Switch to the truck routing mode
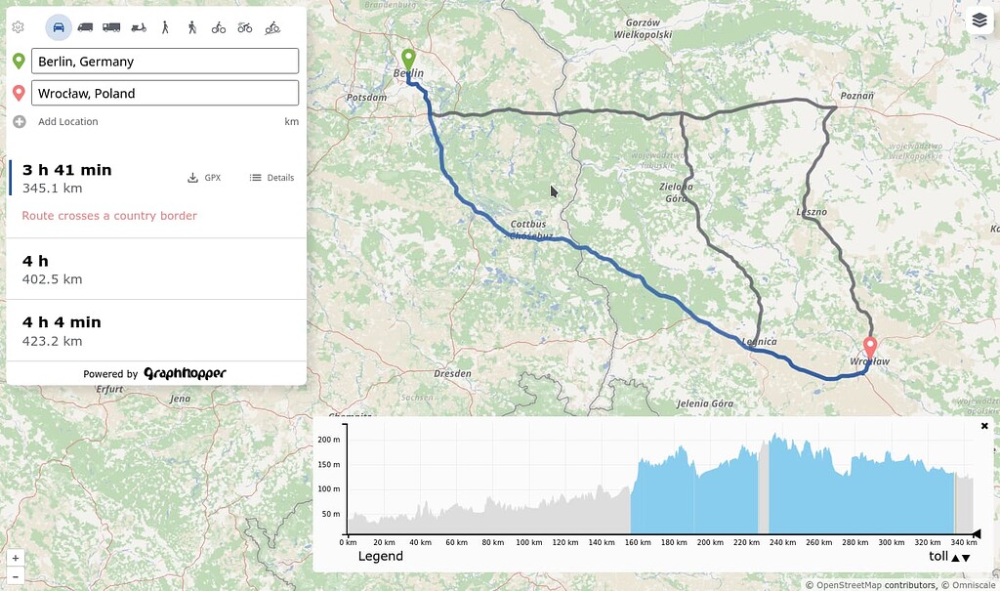Image resolution: width=1000 pixels, height=591 pixels. pos(110,27)
